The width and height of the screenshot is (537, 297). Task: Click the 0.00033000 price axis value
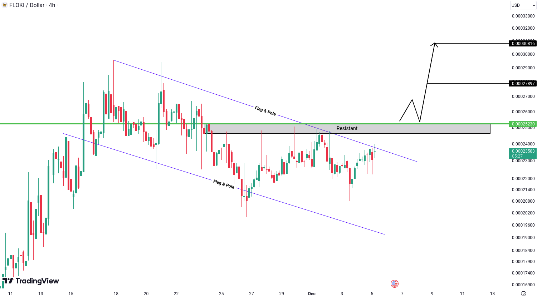pos(523,16)
